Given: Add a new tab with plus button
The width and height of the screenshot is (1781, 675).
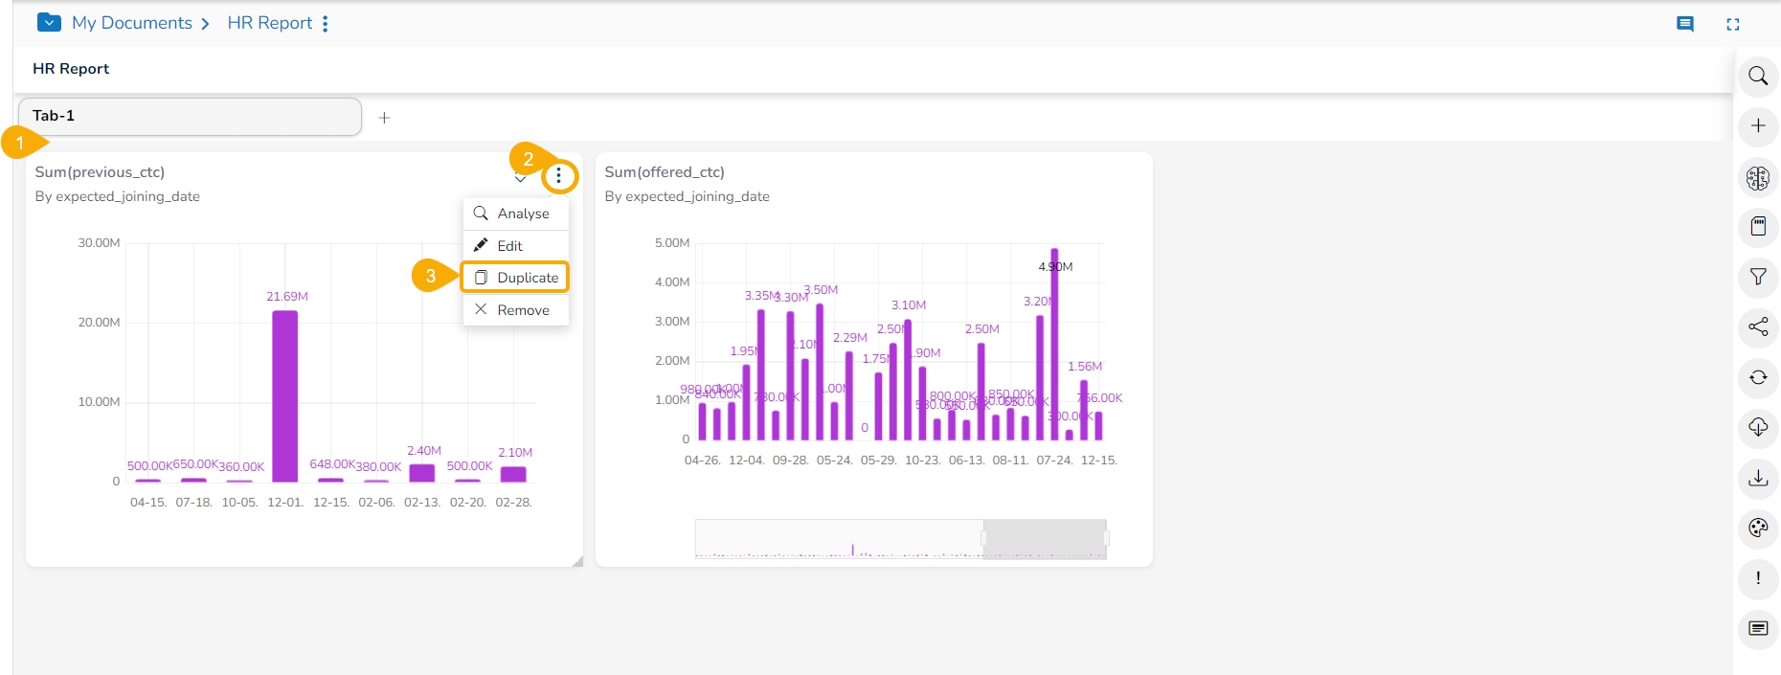Looking at the screenshot, I should pyautogui.click(x=384, y=118).
